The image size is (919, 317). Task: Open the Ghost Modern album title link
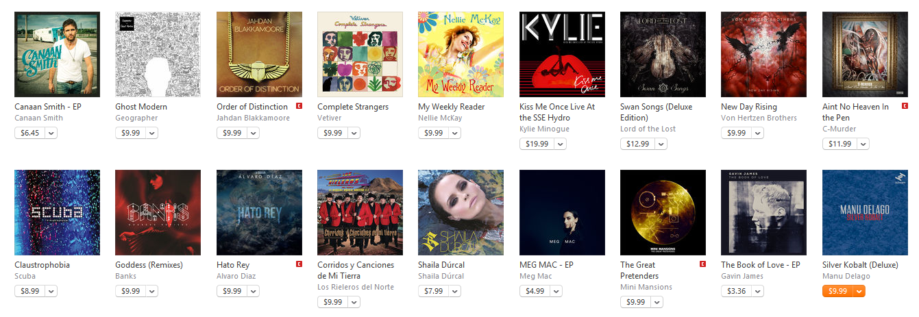click(141, 107)
